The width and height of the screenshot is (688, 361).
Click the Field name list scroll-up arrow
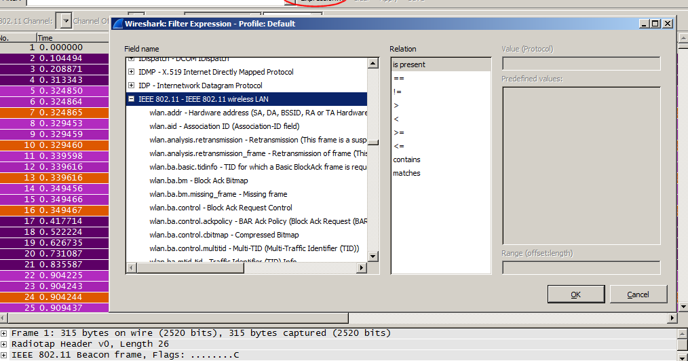373,63
